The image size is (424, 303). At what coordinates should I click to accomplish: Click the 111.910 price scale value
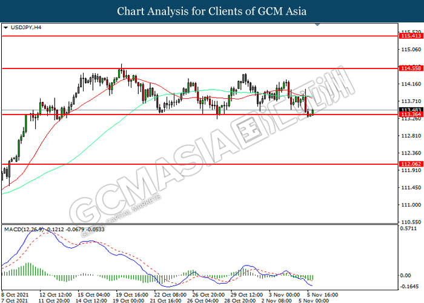click(x=411, y=170)
